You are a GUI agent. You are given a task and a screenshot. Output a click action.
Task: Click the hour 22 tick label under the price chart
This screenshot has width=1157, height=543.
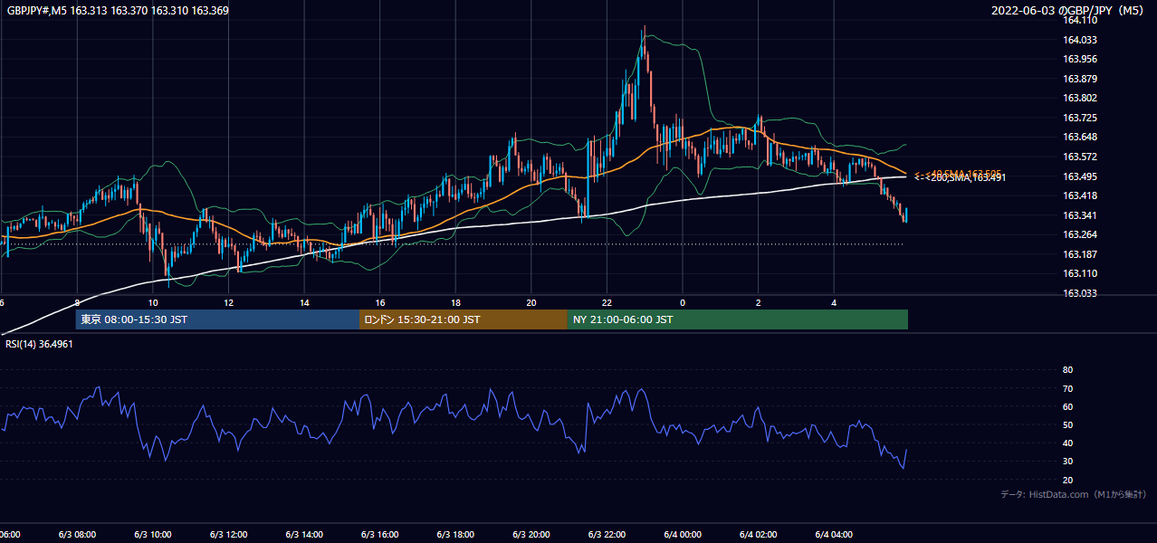607,302
